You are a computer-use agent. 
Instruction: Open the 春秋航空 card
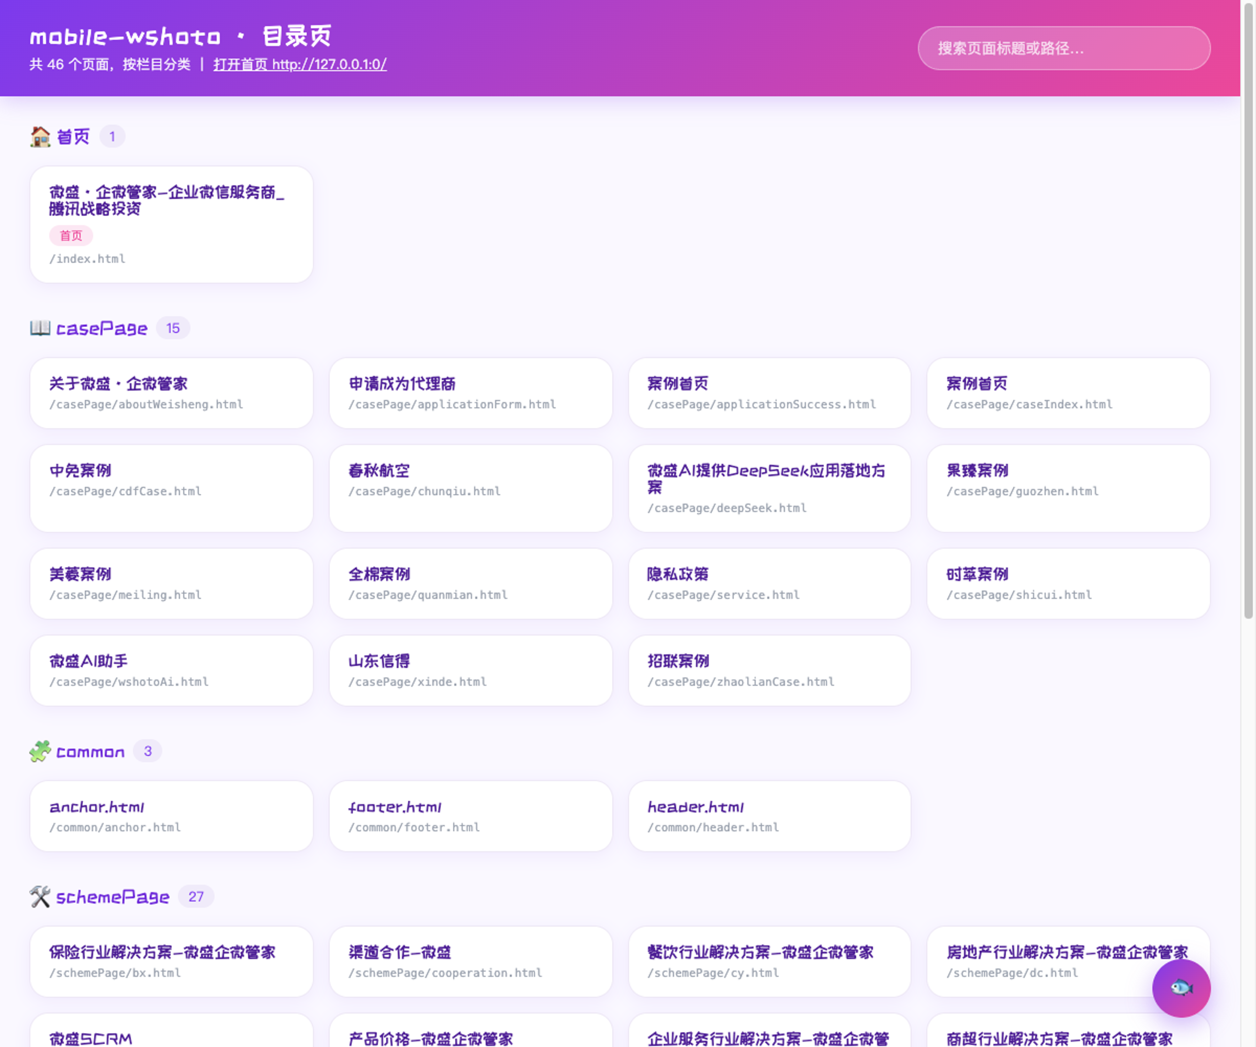tap(470, 488)
